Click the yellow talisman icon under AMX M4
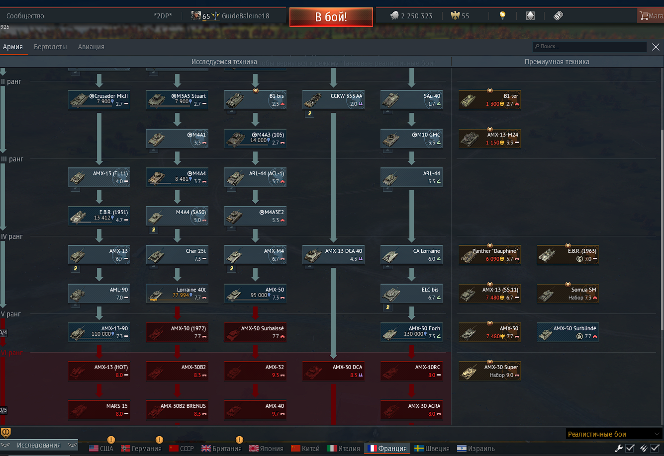The image size is (664, 456). (232, 269)
